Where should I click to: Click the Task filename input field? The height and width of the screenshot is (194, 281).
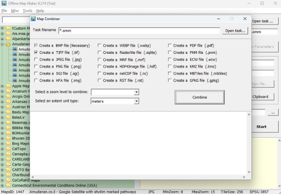tap(139, 31)
